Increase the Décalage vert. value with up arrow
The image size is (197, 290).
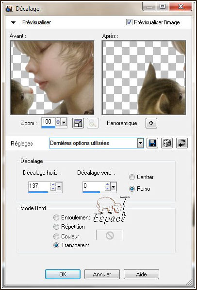click(x=107, y=184)
